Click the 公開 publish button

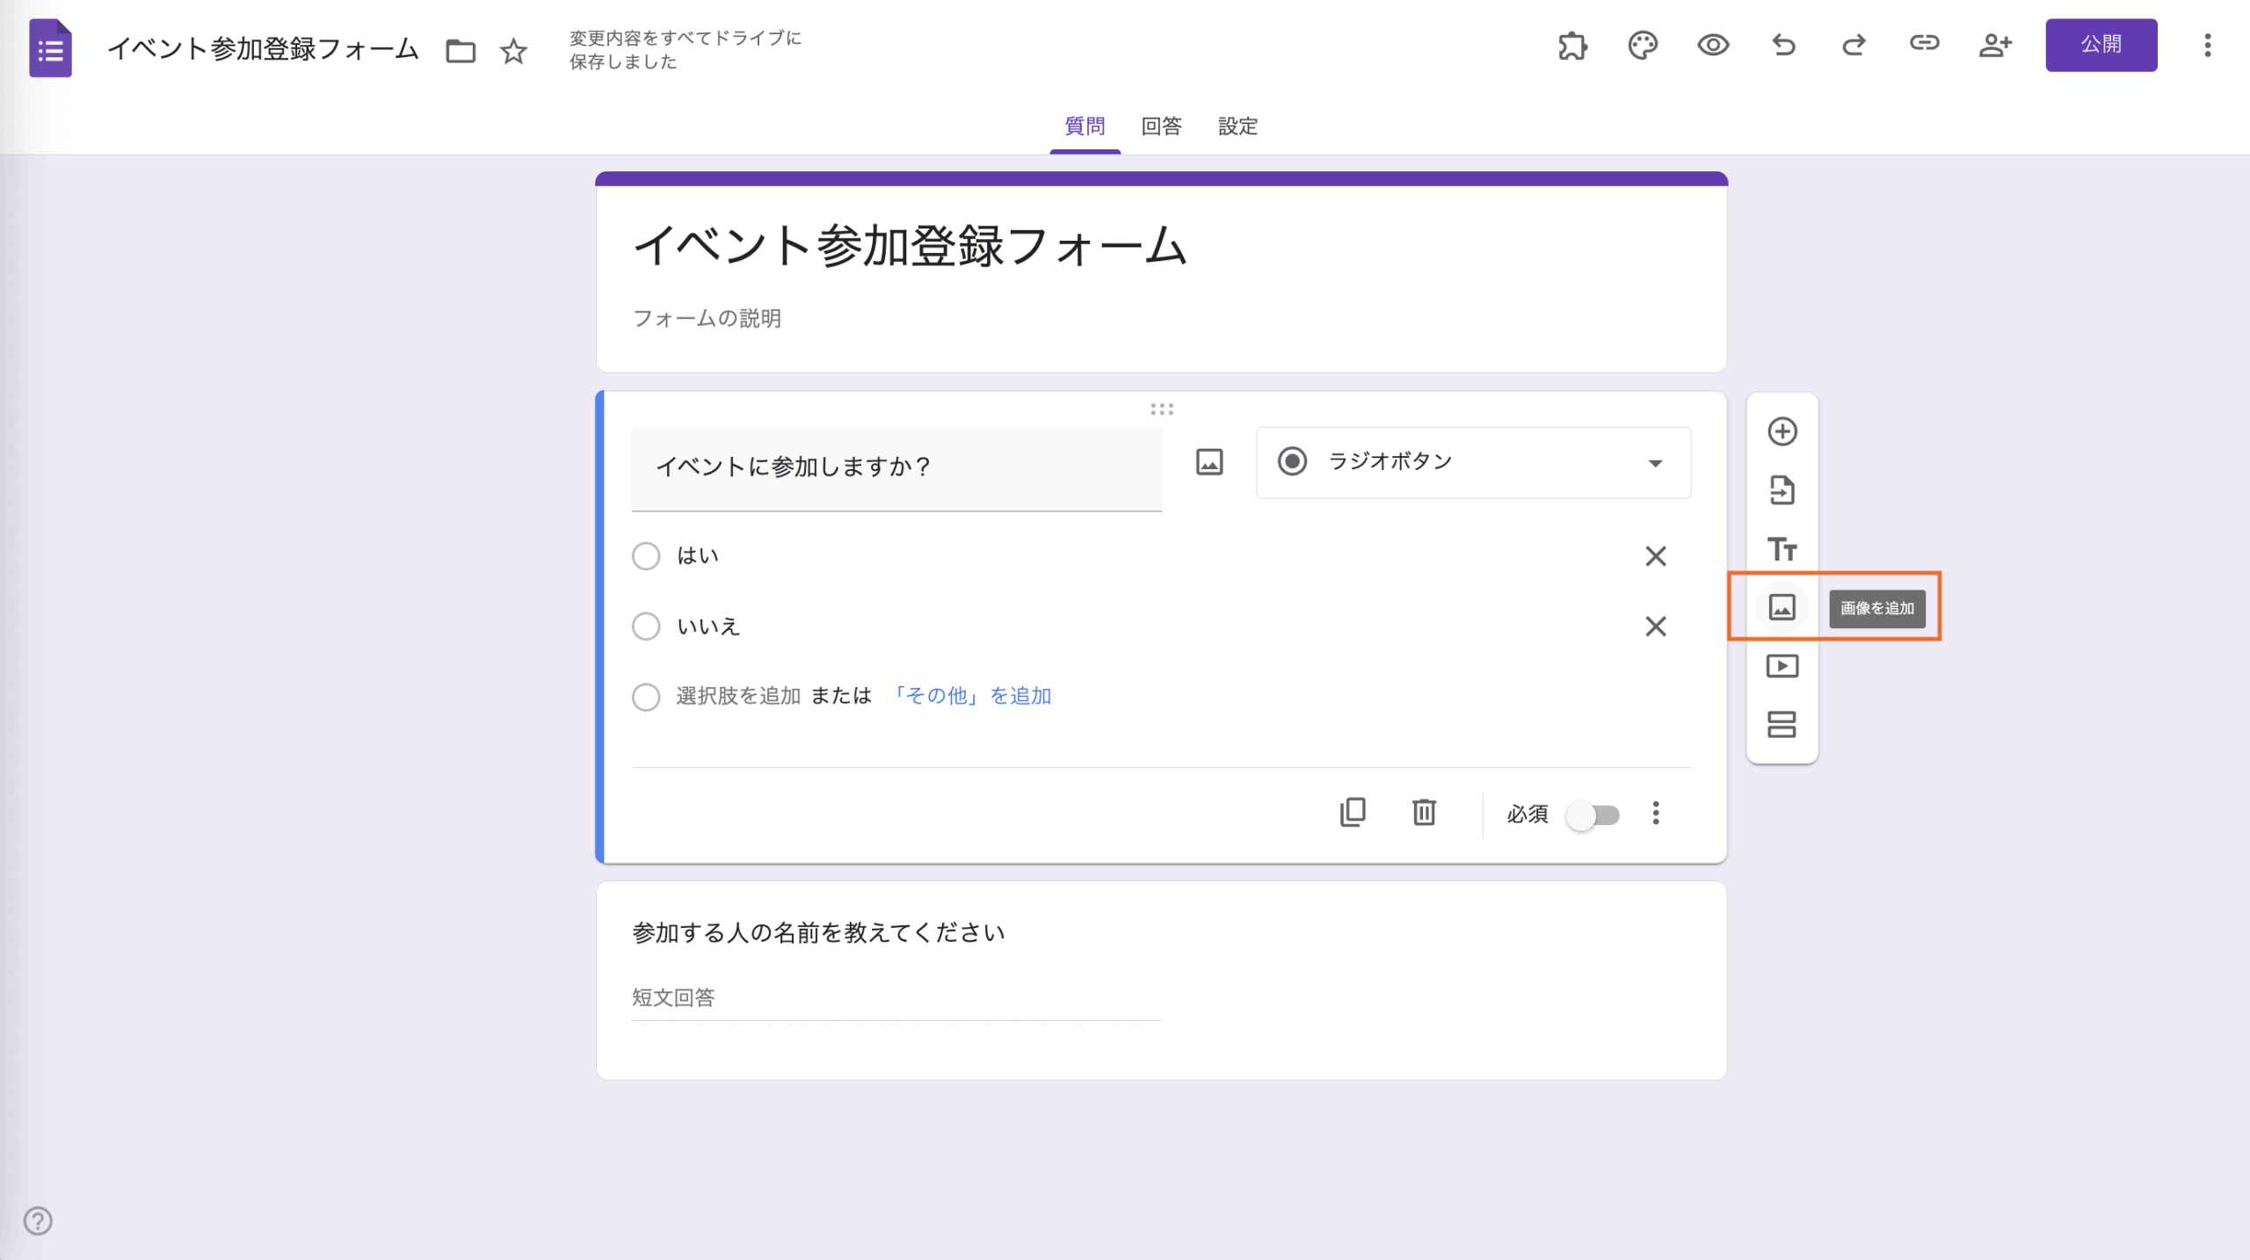[x=2101, y=45]
